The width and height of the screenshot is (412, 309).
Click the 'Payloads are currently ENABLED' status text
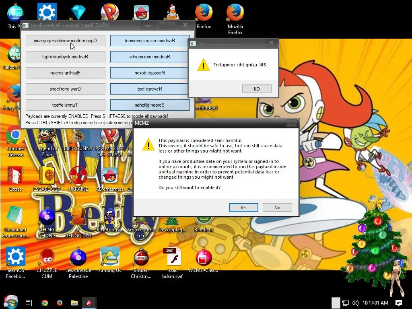(97, 116)
